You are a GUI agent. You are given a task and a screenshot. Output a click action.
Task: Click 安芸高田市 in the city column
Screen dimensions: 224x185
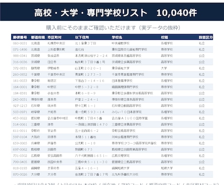click(x=55, y=156)
